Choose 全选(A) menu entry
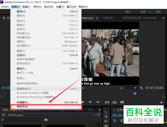 46,55
